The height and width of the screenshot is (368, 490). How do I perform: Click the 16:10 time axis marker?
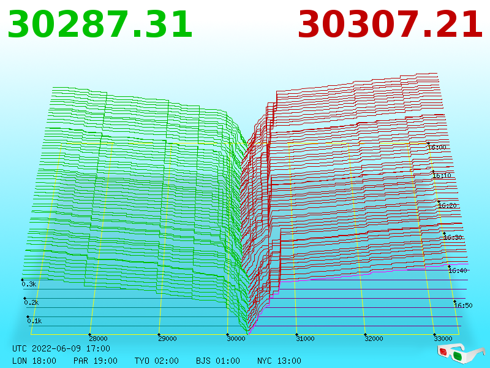(x=442, y=175)
